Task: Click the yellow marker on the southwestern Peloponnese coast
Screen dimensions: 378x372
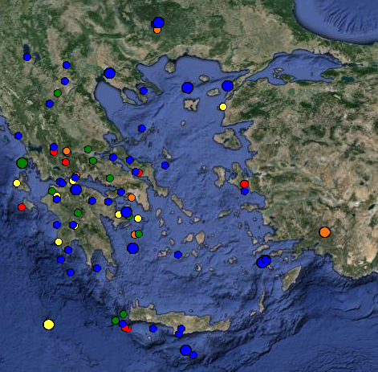Action: 59,242
